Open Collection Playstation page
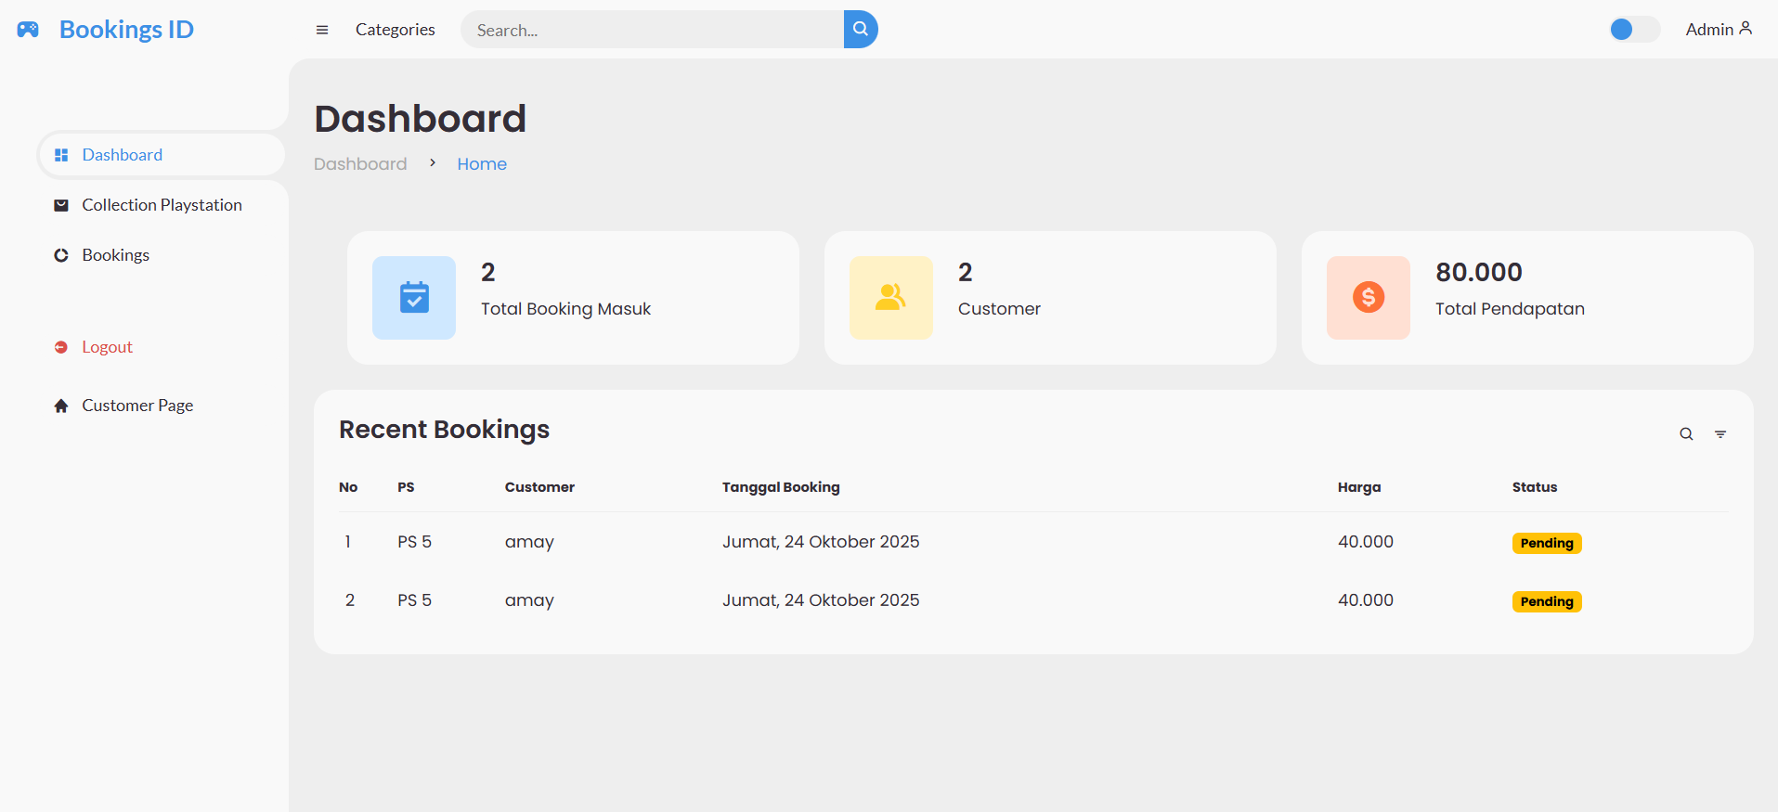Screen dimensions: 1778x812 (x=162, y=205)
